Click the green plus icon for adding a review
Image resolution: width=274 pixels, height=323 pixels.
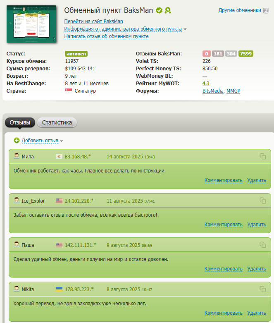17,141
